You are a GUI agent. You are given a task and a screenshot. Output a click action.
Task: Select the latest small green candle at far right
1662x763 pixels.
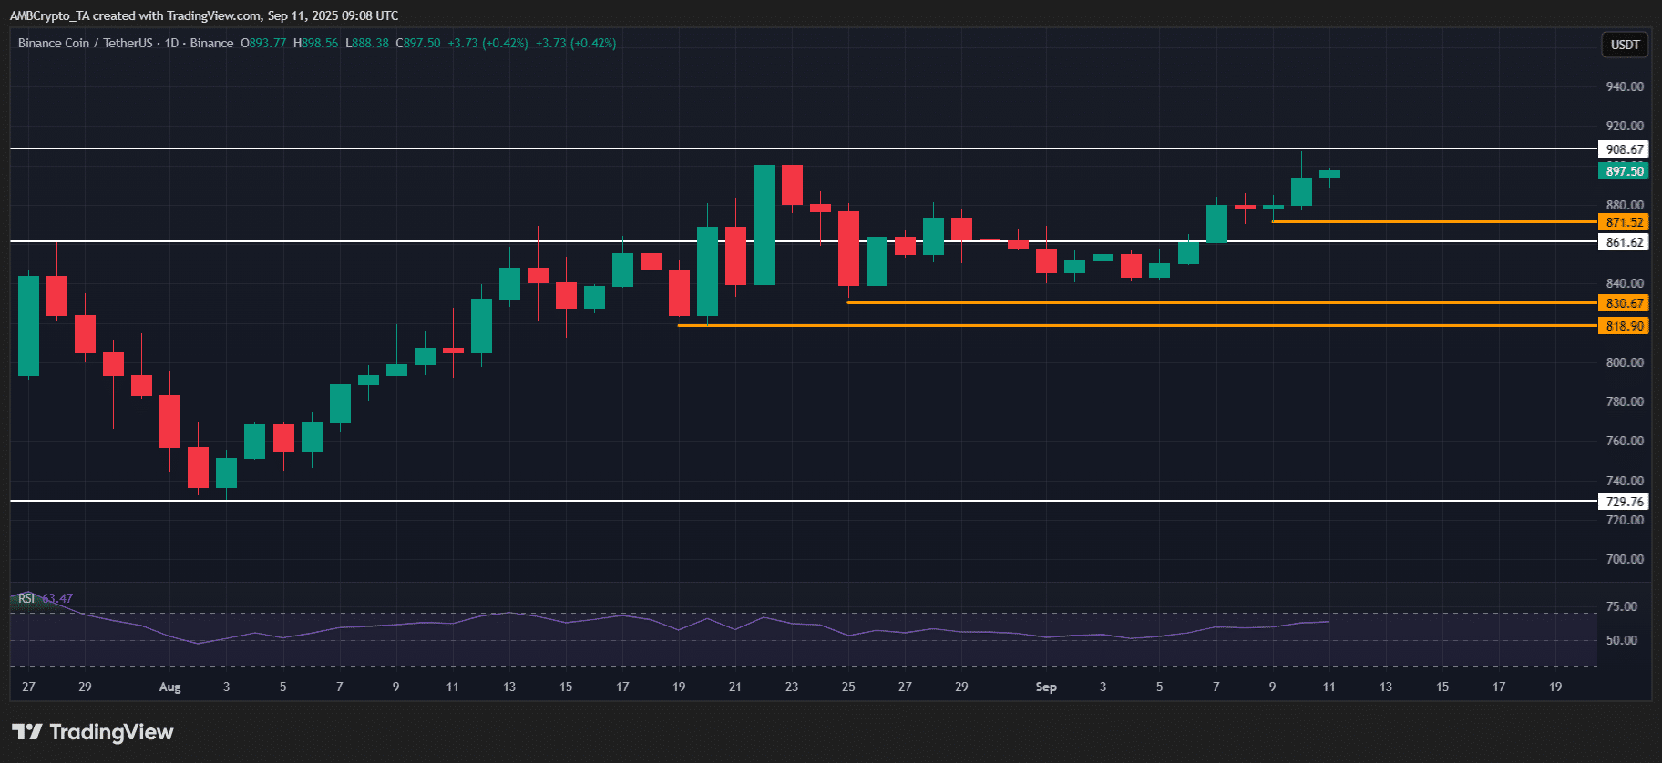pos(1329,174)
